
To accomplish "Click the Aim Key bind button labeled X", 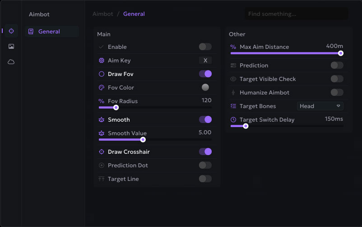I will pos(205,60).
